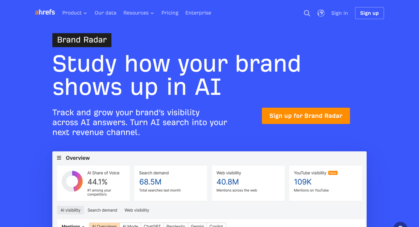419x227 pixels.
Task: Click the Overview heading text
Action: (78, 158)
